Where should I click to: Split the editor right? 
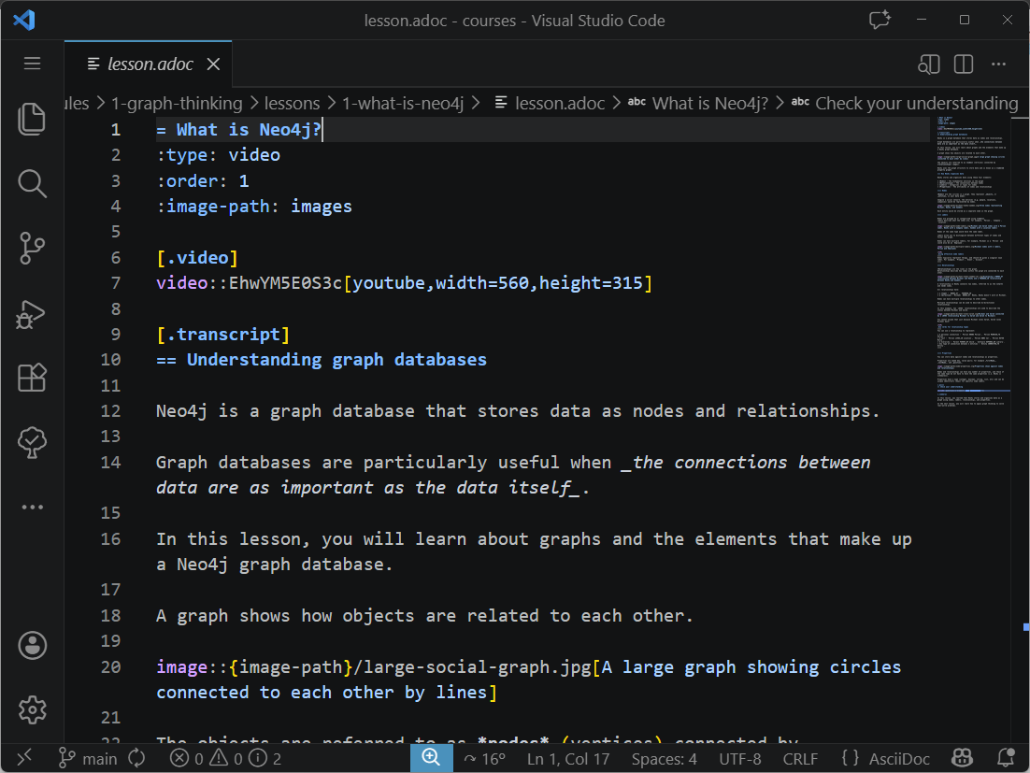coord(964,64)
